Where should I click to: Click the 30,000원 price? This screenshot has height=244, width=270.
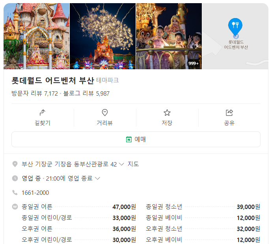(x=124, y=240)
